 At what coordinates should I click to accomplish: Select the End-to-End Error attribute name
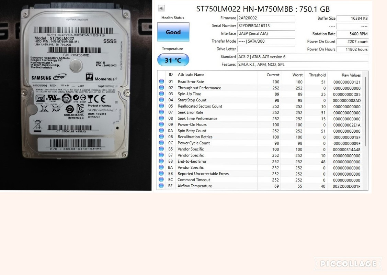point(192,161)
